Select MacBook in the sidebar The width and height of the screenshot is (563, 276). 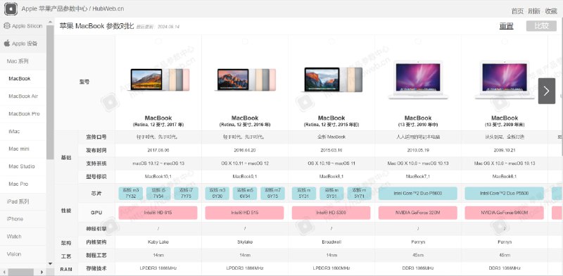click(x=23, y=78)
